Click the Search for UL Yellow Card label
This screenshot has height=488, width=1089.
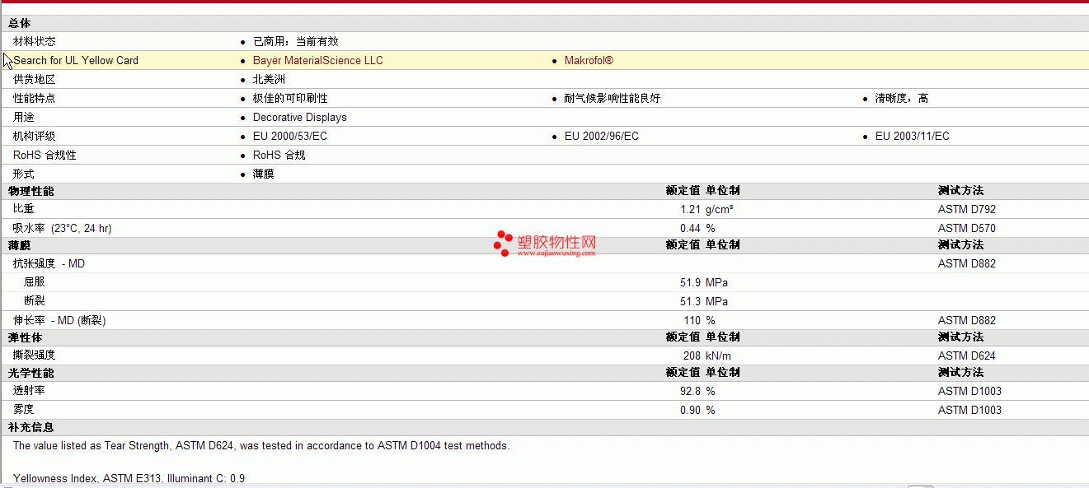76,61
